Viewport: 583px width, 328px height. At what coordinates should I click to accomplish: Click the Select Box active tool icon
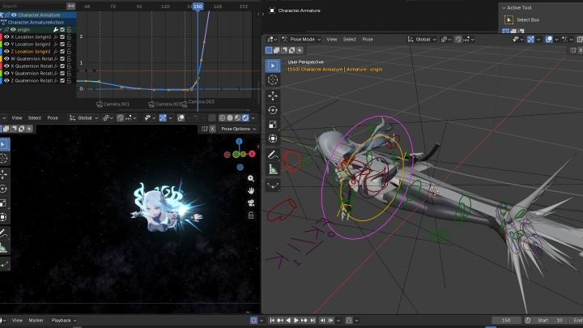coord(509,19)
